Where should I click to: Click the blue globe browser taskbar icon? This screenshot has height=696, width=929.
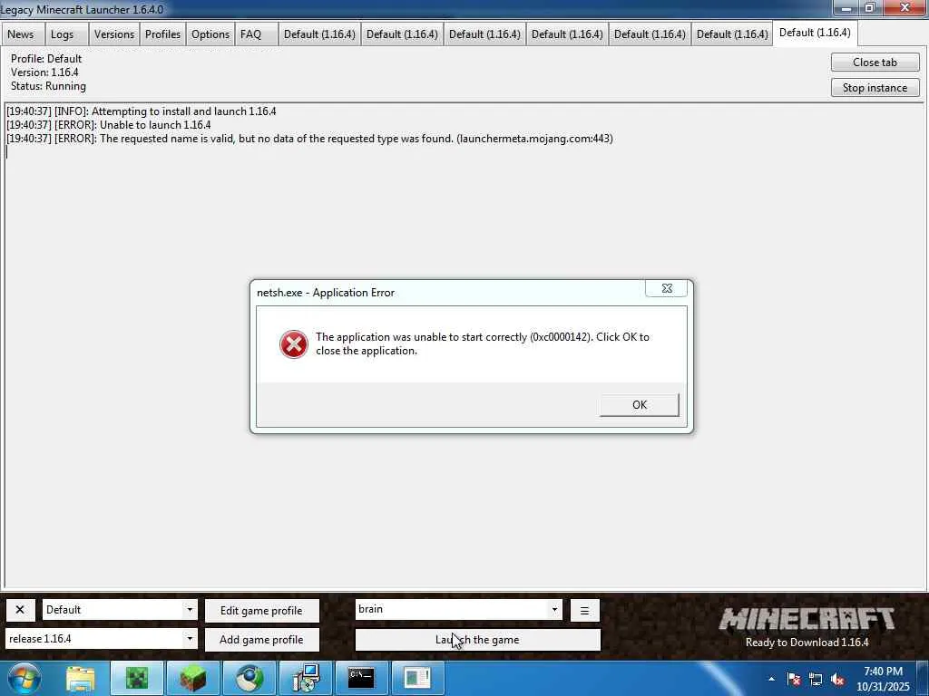(x=249, y=678)
